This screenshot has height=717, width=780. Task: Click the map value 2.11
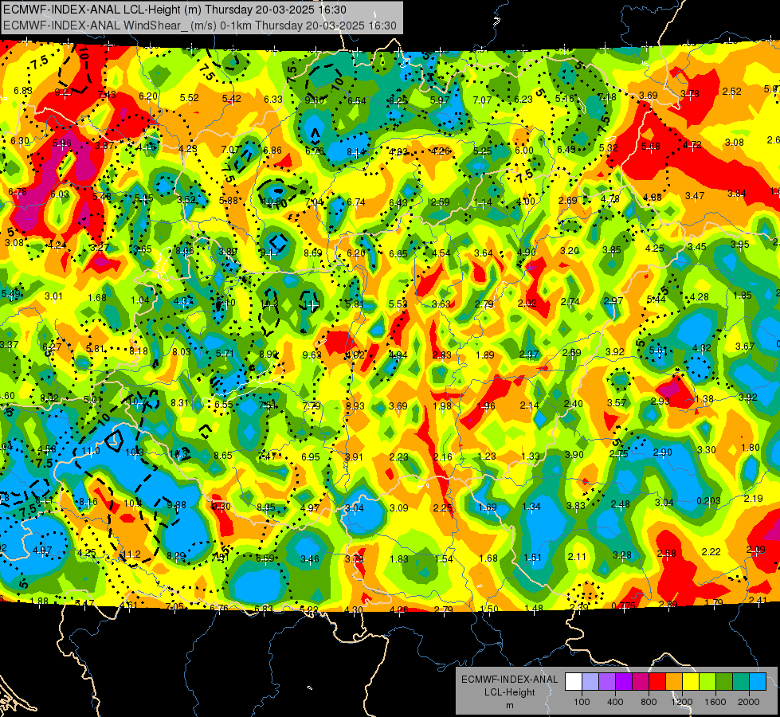[x=577, y=556]
